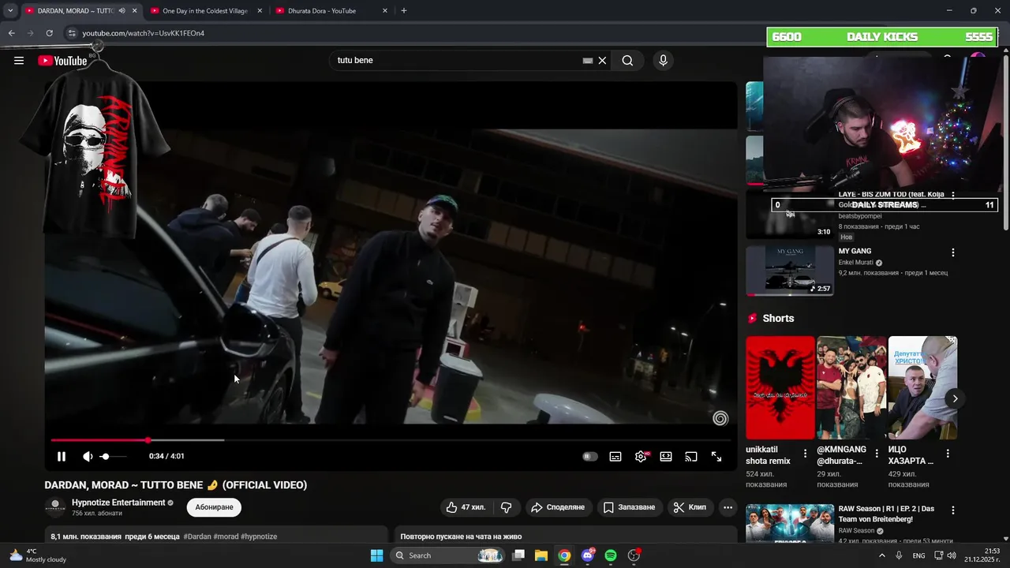The width and height of the screenshot is (1010, 568).
Task: Pause the video with pause button
Action: coord(62,457)
